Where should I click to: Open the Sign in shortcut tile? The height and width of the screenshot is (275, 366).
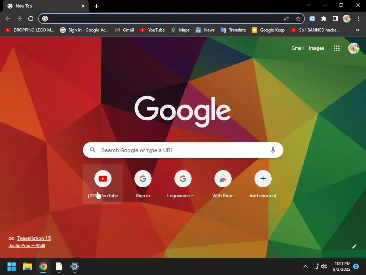[143, 184]
